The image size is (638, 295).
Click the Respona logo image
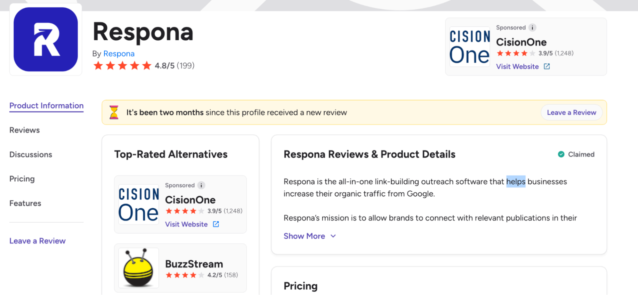click(x=46, y=40)
